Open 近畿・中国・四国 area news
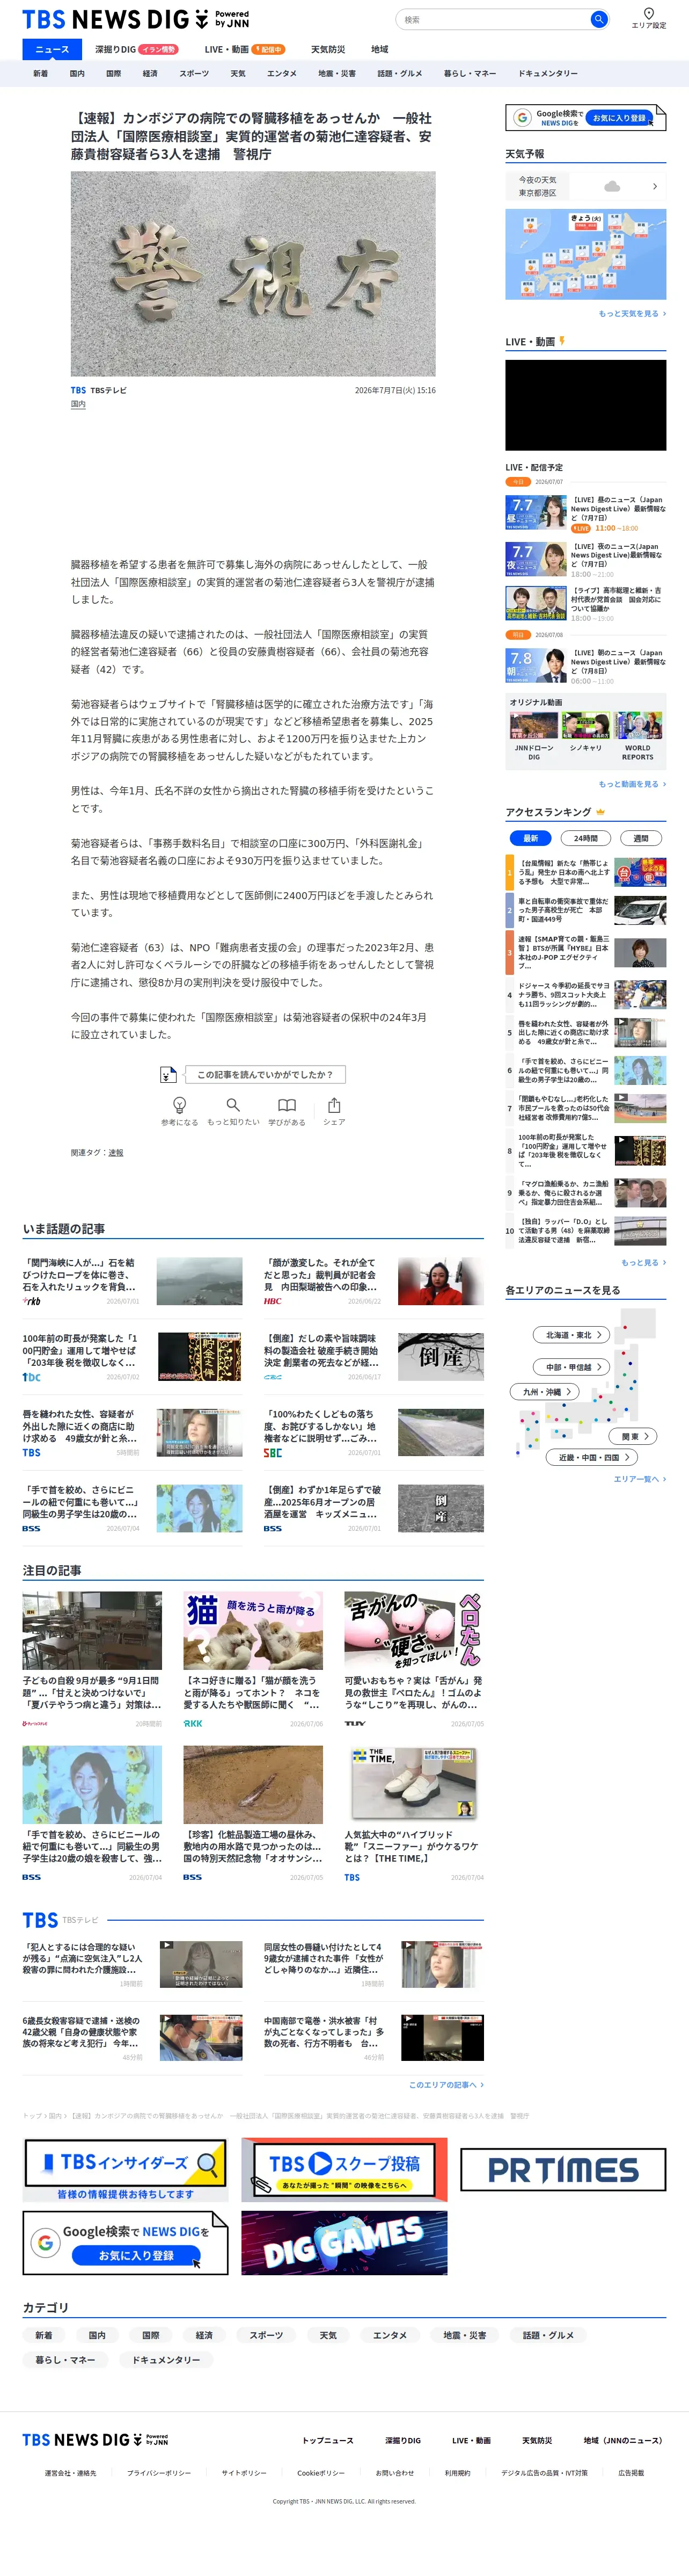 pyautogui.click(x=592, y=1457)
